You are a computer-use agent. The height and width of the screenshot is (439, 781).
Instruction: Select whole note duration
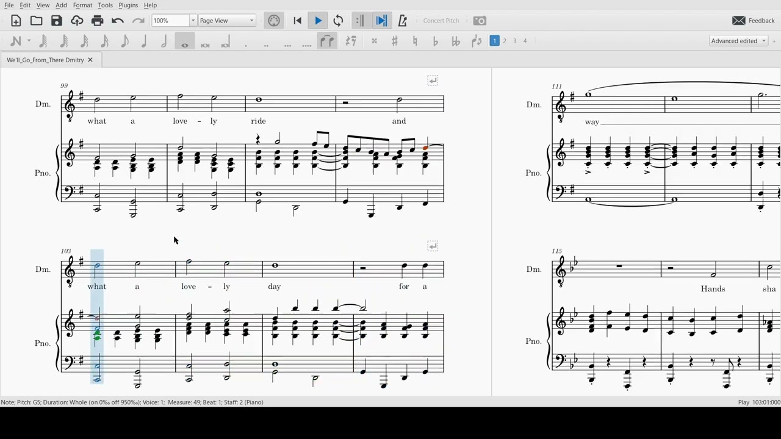point(185,41)
